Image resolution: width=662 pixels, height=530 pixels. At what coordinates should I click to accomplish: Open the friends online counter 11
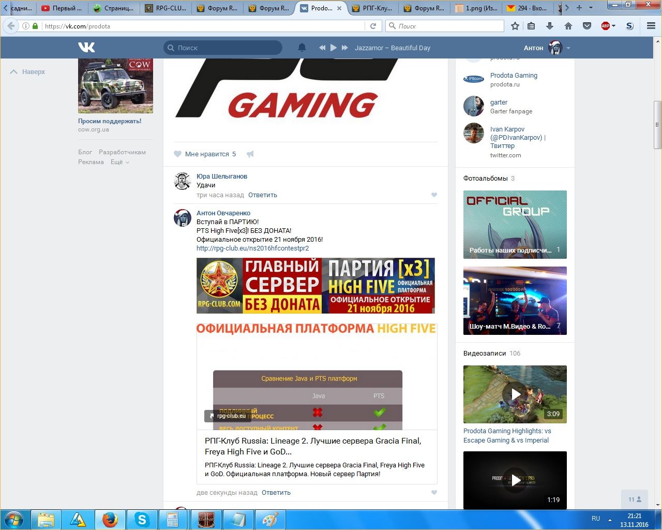(x=635, y=499)
